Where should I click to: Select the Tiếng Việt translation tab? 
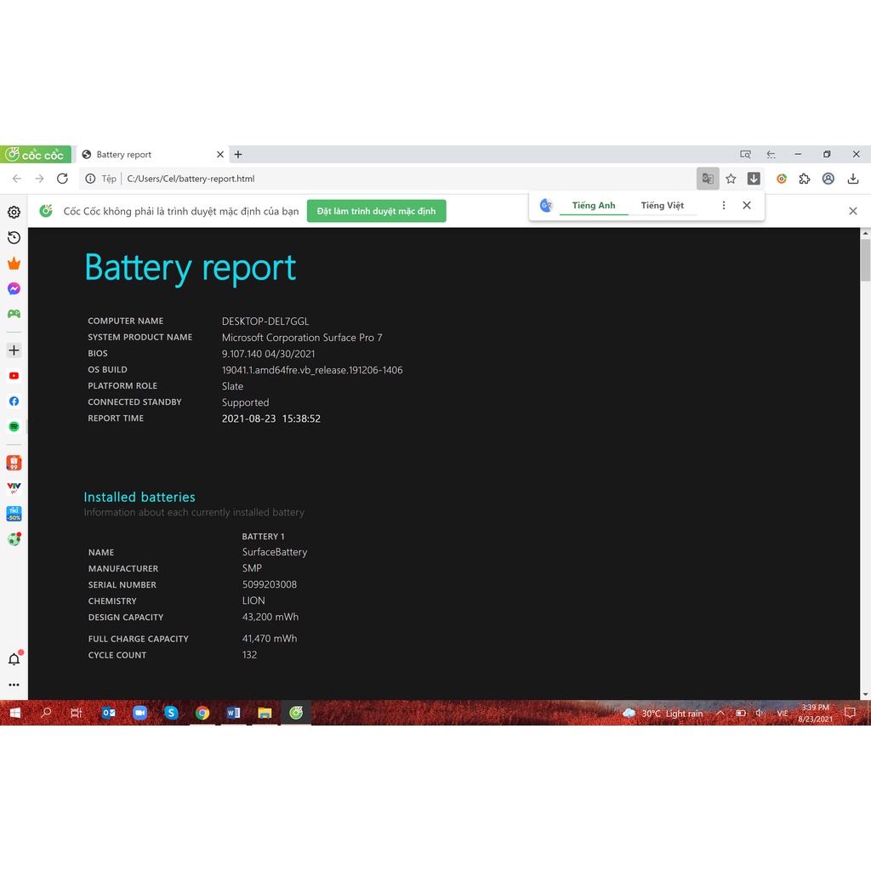pyautogui.click(x=662, y=206)
